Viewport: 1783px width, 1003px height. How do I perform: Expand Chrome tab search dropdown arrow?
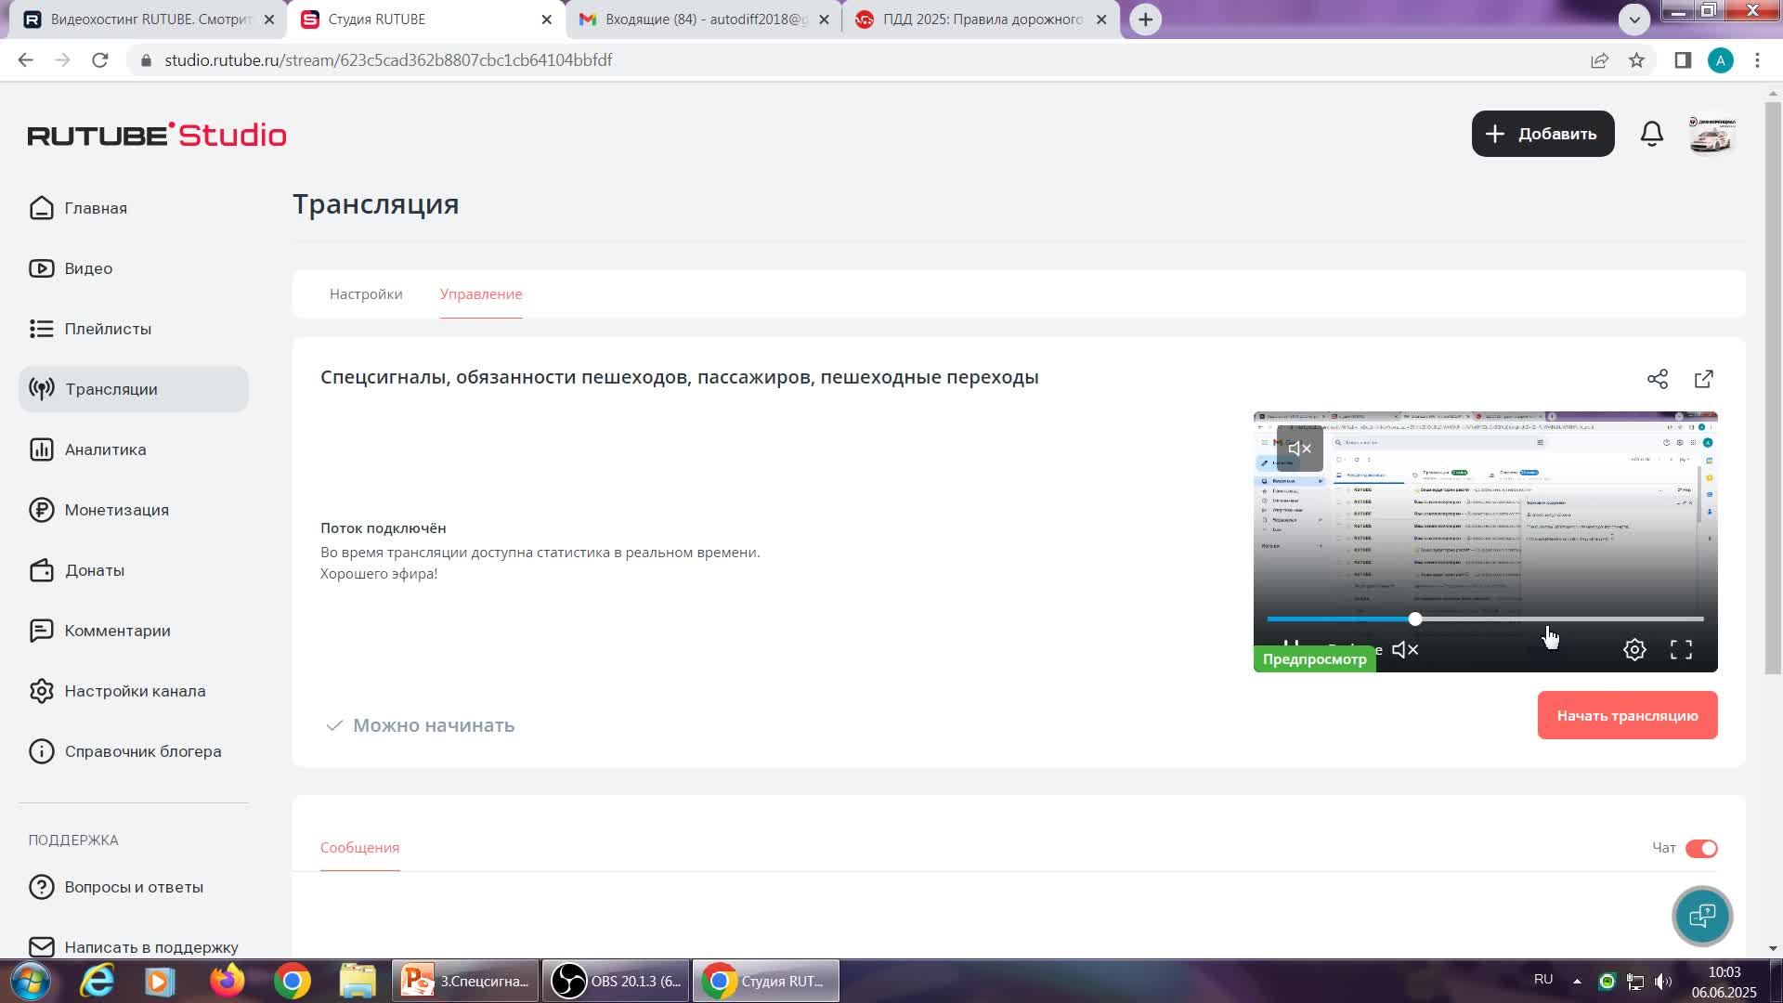click(1634, 19)
